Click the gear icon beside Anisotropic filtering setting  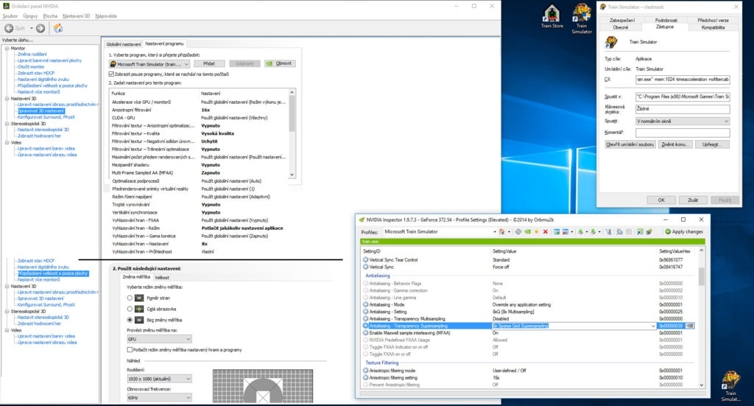pyautogui.click(x=365, y=377)
